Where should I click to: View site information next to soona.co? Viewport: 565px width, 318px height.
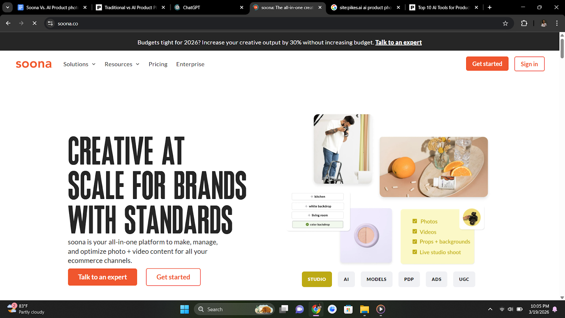point(50,23)
